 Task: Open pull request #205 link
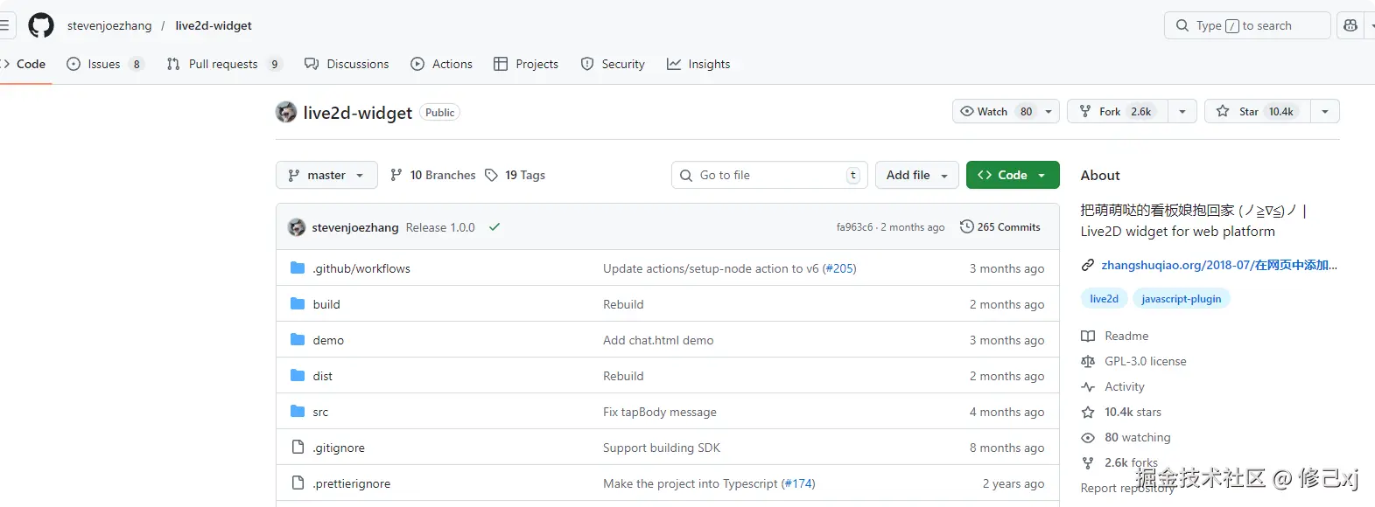839,268
